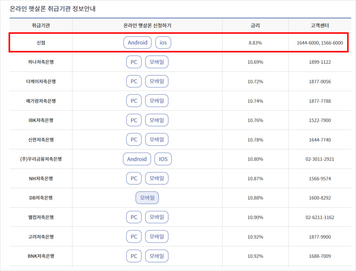Click phone number 1566-9574

(320, 179)
